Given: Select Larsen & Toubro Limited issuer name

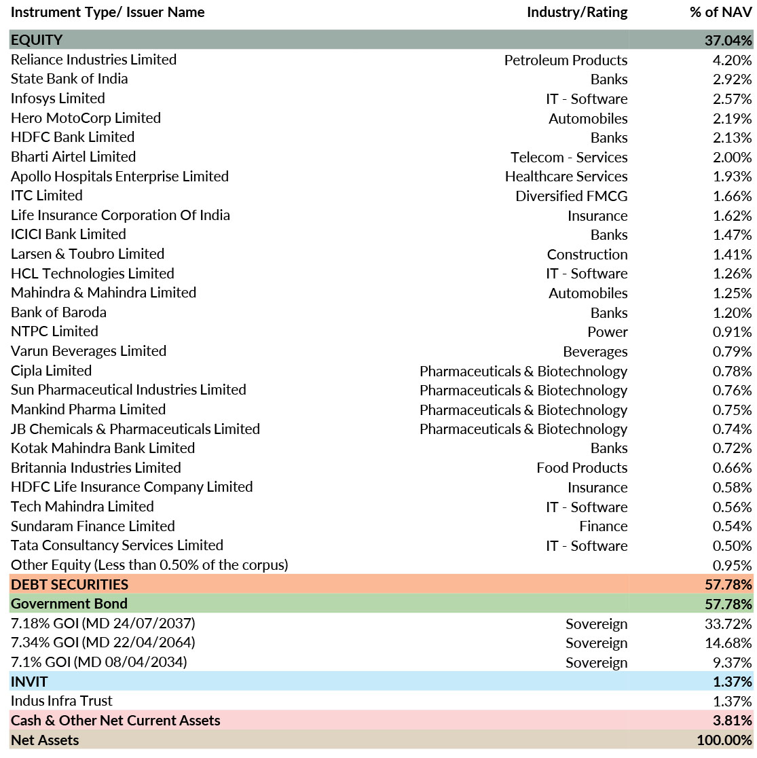Looking at the screenshot, I should coord(88,254).
